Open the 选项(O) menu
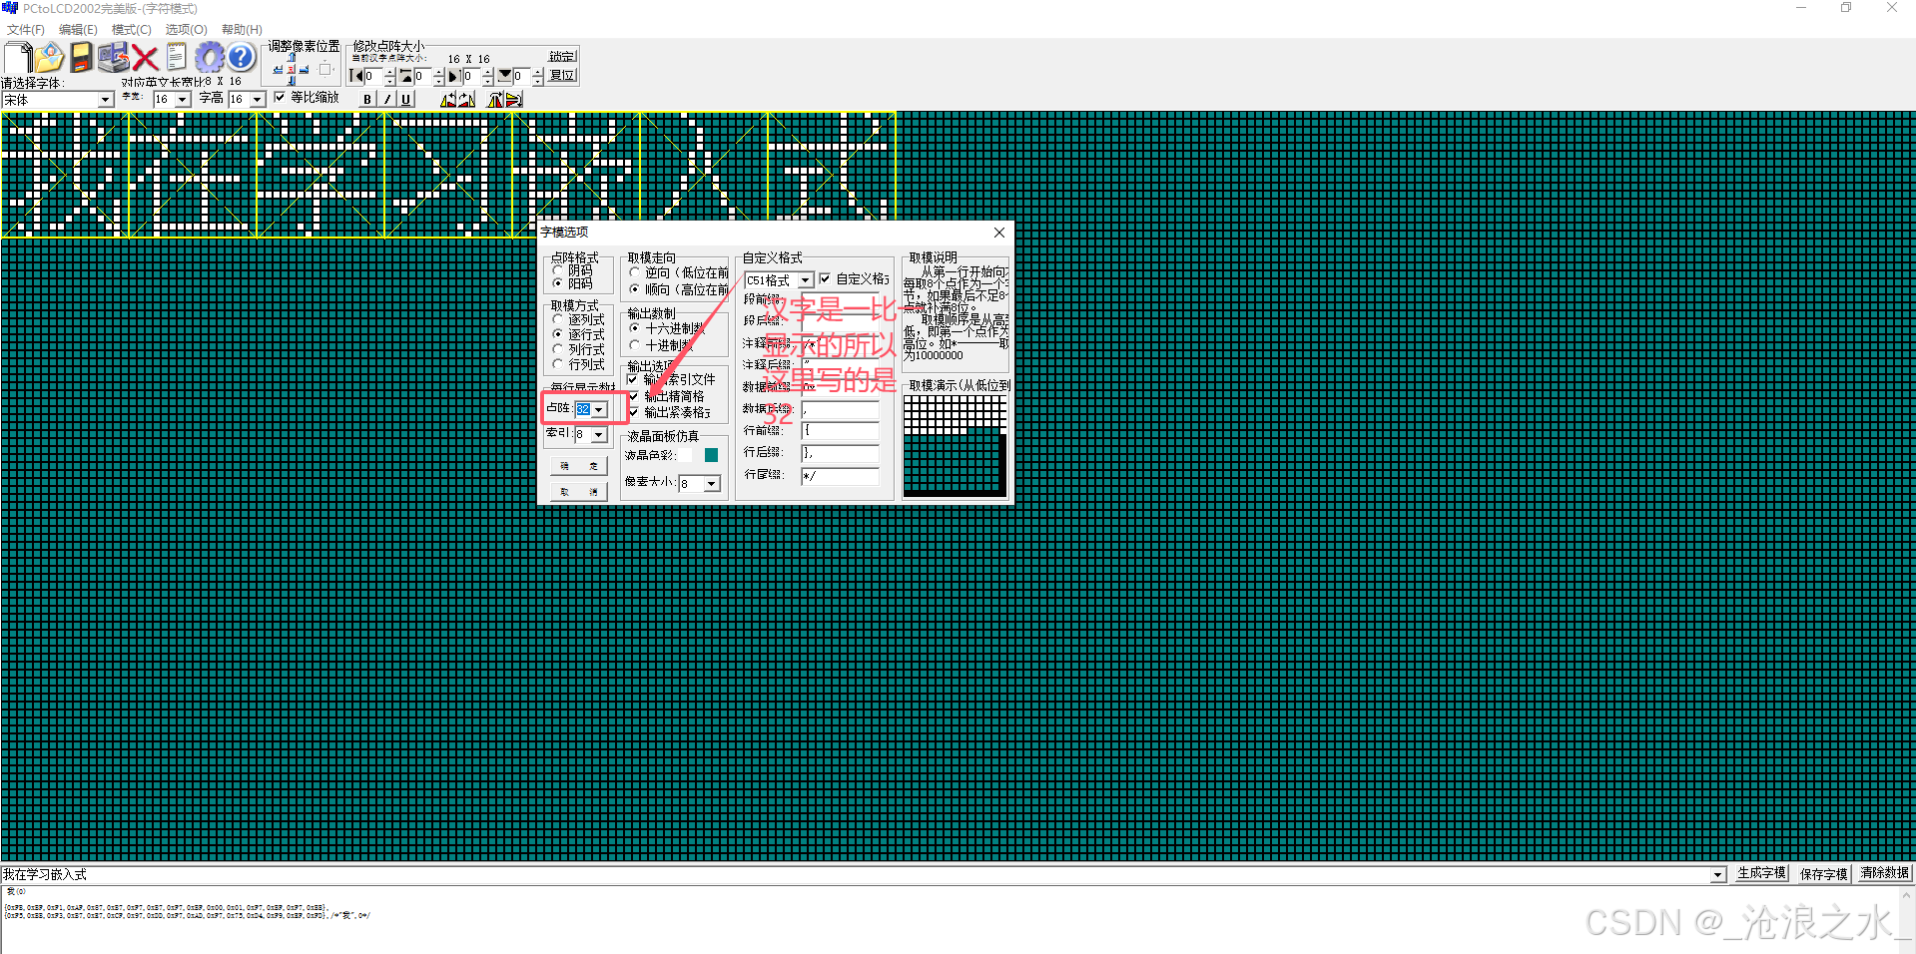Image resolution: width=1916 pixels, height=954 pixels. (x=185, y=29)
